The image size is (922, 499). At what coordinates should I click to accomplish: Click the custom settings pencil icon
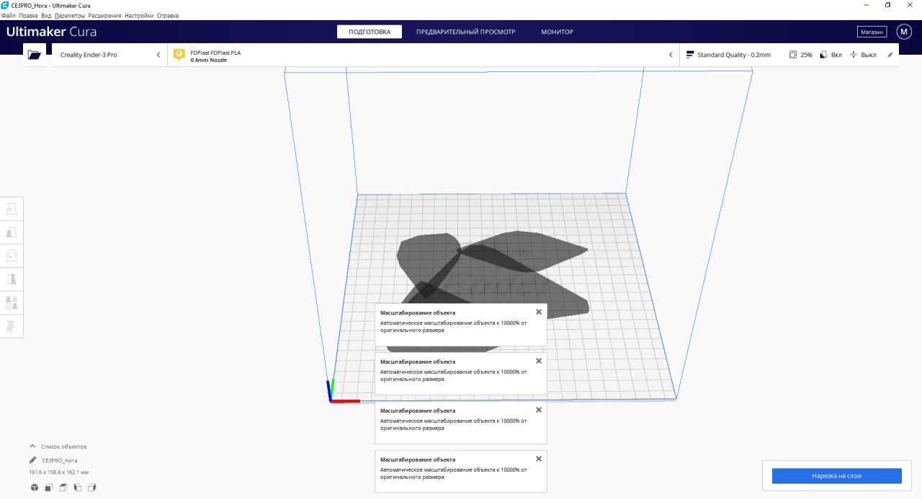point(890,55)
